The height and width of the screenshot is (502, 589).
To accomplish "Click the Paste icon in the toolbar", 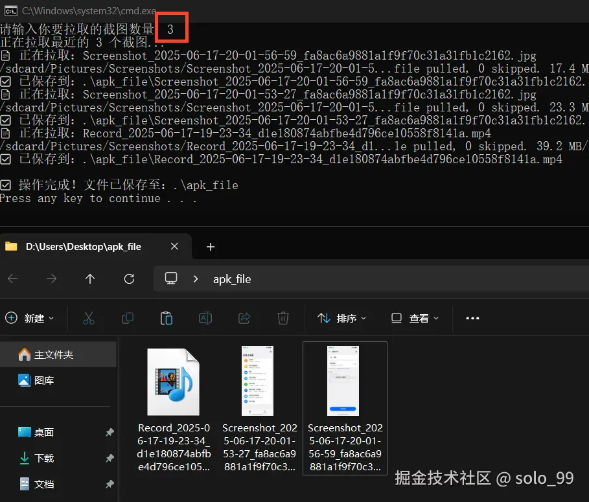I will pos(166,318).
